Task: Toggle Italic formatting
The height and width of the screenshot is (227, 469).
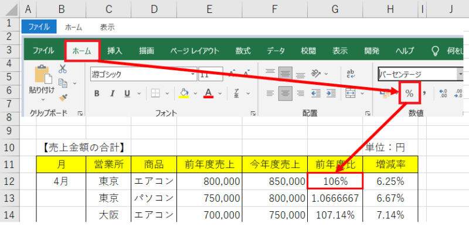Action: pos(113,94)
